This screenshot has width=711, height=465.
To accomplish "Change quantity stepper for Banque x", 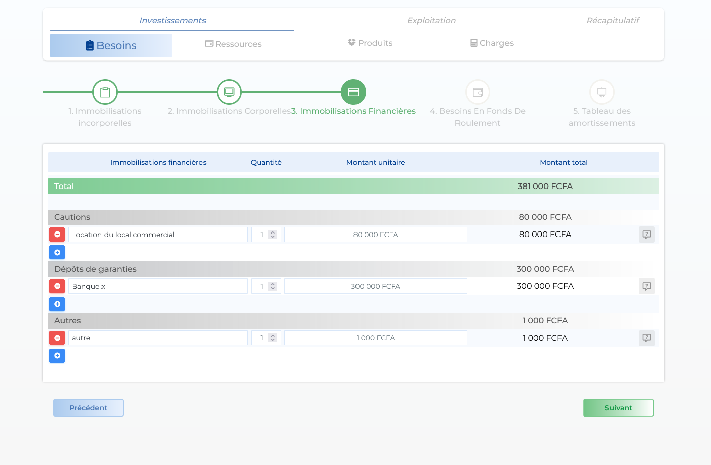I will pyautogui.click(x=273, y=286).
